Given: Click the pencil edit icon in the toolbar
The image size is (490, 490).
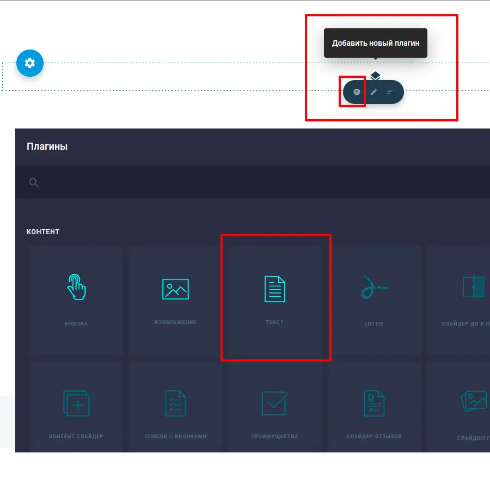Looking at the screenshot, I should (373, 92).
